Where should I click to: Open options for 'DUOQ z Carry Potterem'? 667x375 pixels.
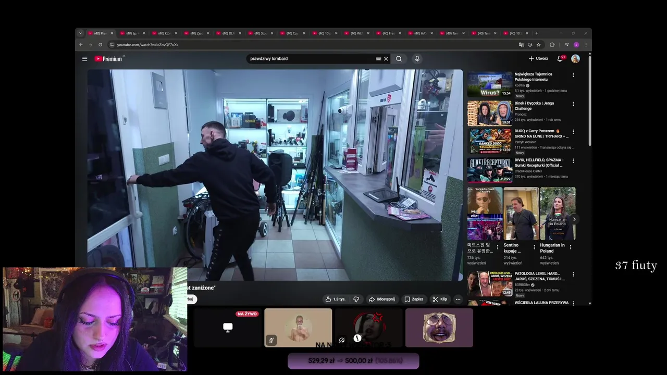point(573,132)
